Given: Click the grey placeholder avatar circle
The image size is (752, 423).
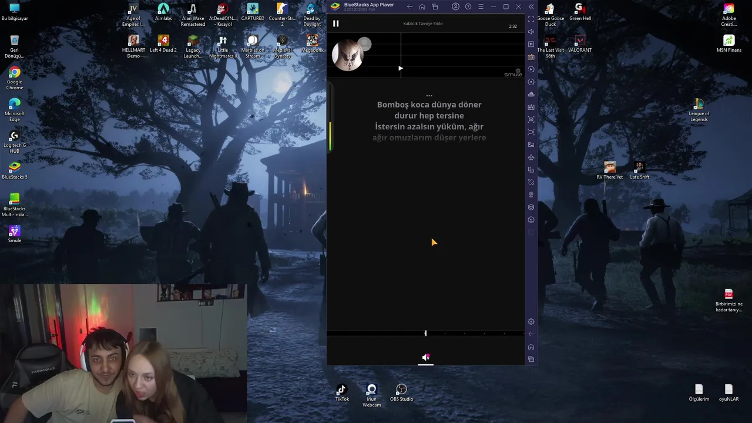Looking at the screenshot, I should pos(364,44).
